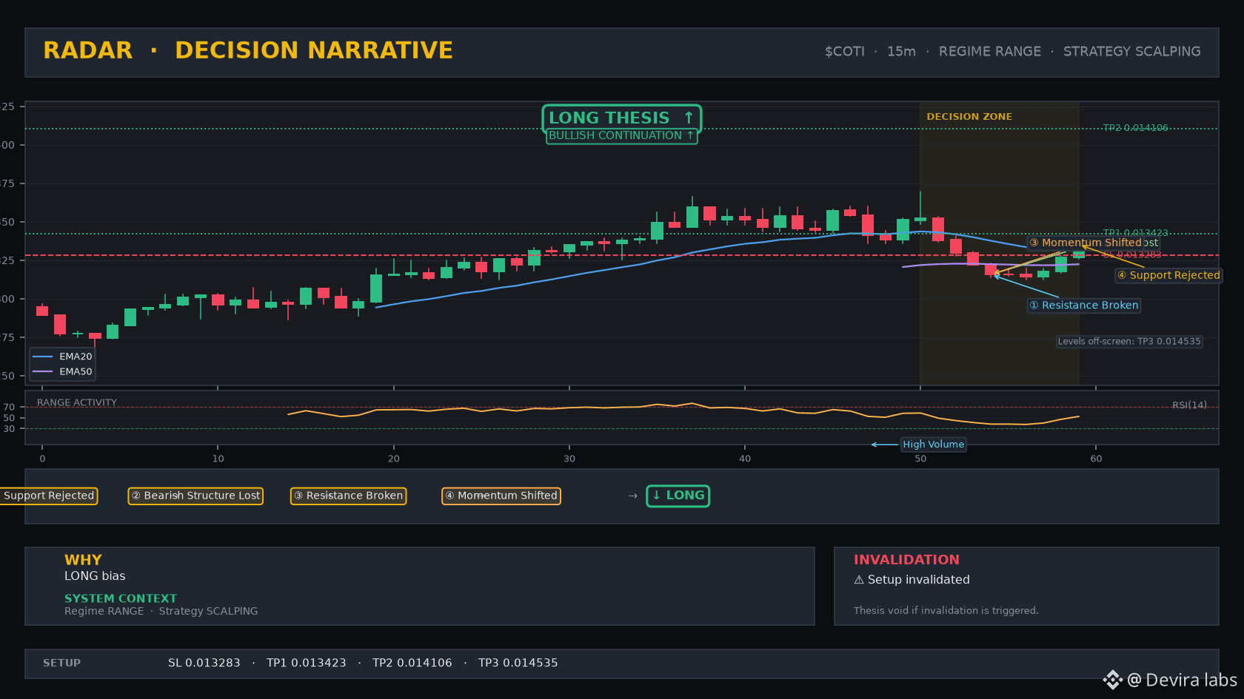
Task: Click the TP2 0.014106 level label
Action: point(1135,128)
